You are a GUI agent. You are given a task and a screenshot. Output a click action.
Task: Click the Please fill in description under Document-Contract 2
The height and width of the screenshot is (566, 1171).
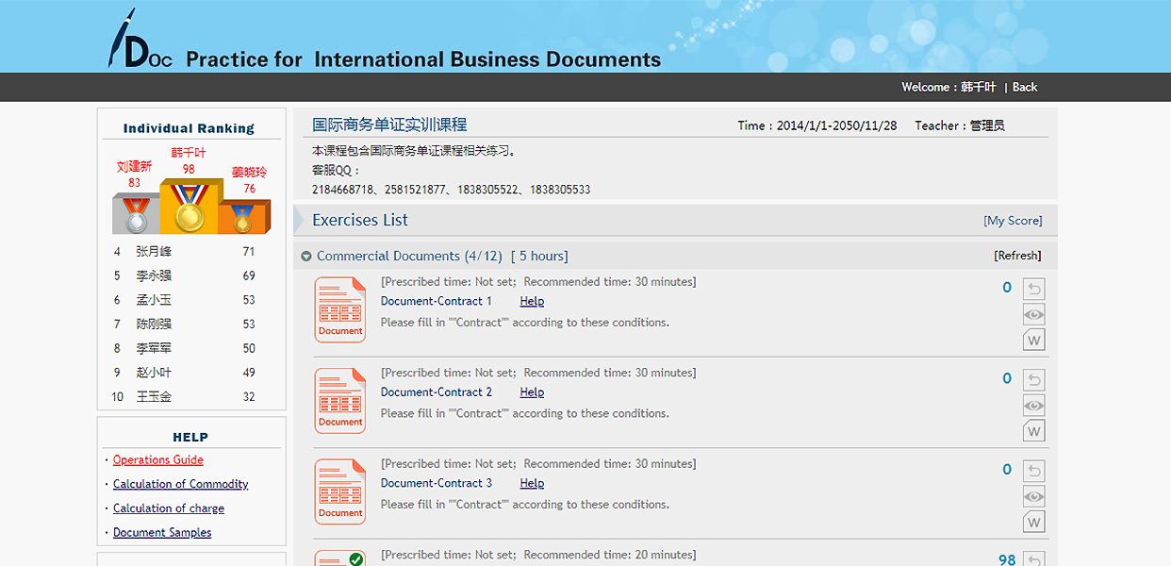click(x=525, y=413)
